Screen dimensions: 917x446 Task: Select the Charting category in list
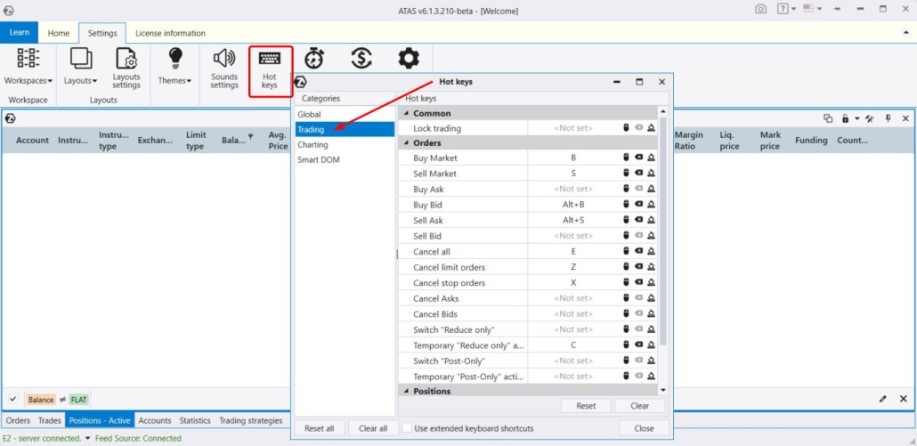[x=313, y=144]
